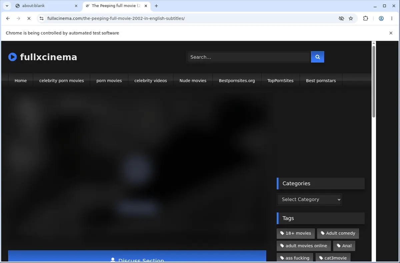This screenshot has height=263, width=400.
Task: Click the fullxcinema play logo icon
Action: [x=12, y=57]
